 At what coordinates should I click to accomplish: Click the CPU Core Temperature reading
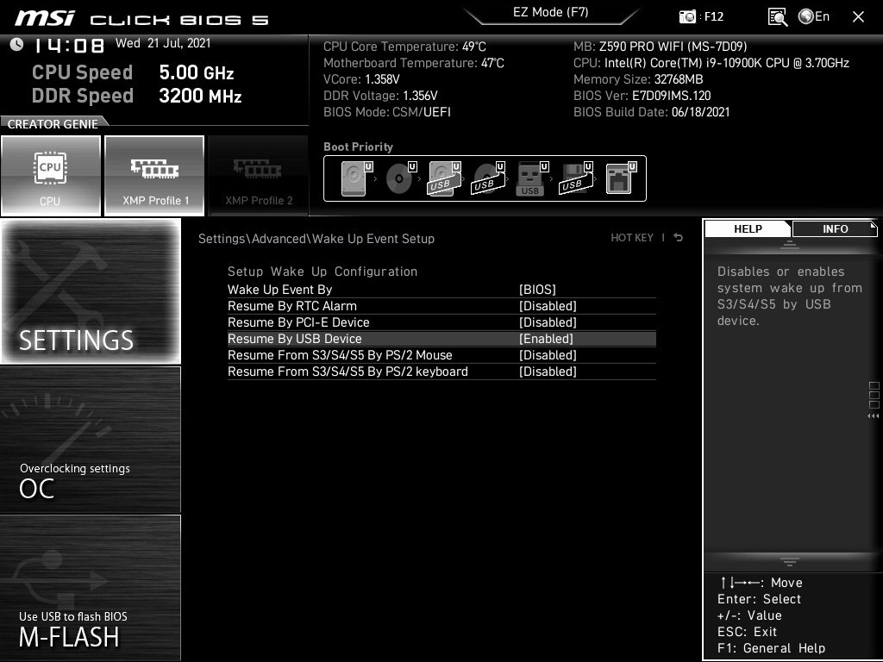pos(404,47)
